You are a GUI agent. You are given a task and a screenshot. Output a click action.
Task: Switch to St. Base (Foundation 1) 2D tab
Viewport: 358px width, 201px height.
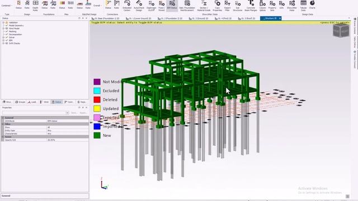tap(106, 18)
